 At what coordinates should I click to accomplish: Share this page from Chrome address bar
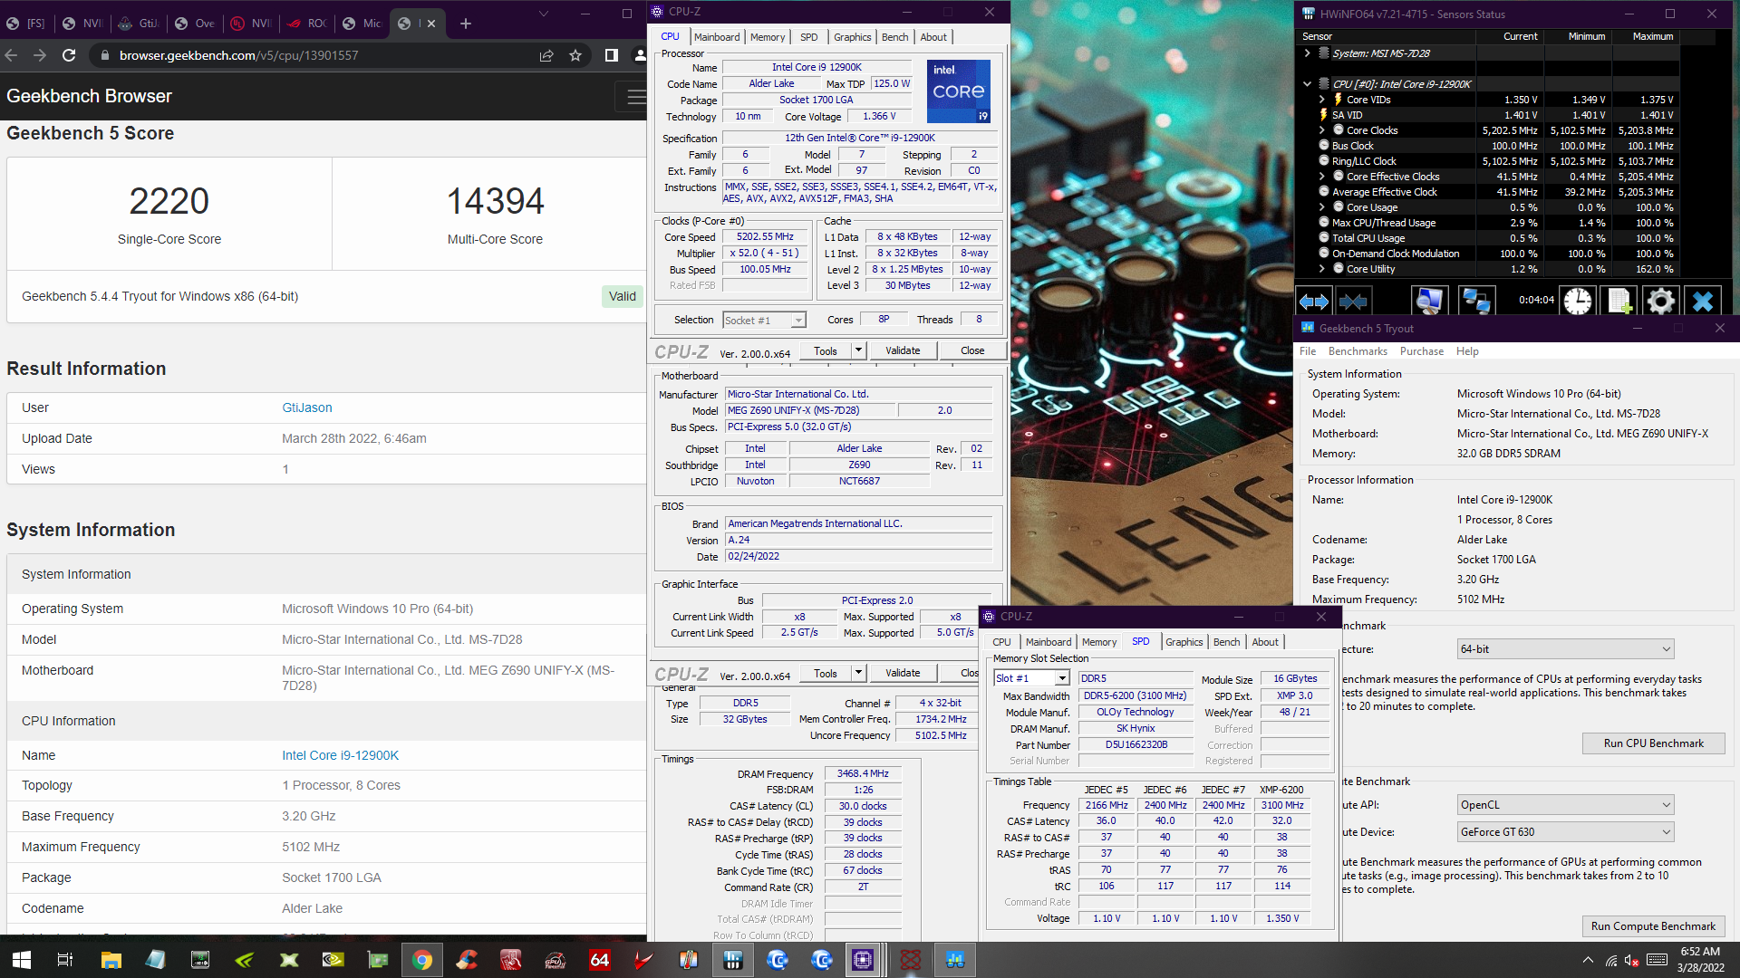point(546,55)
